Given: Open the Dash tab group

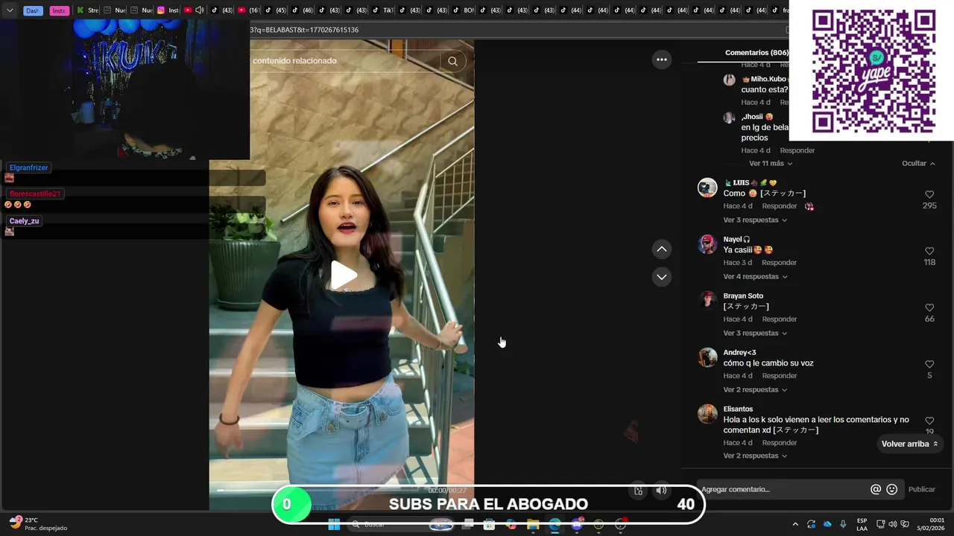Looking at the screenshot, I should pos(33,10).
